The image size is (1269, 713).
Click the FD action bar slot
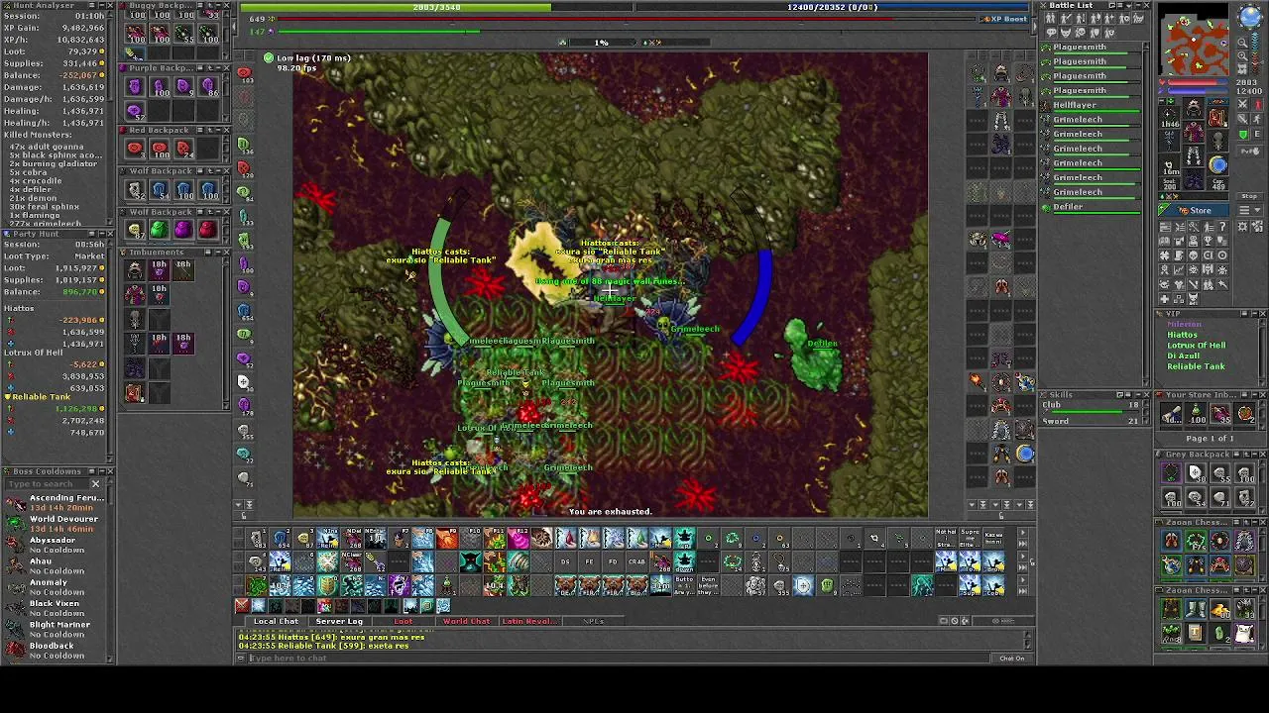coord(613,561)
